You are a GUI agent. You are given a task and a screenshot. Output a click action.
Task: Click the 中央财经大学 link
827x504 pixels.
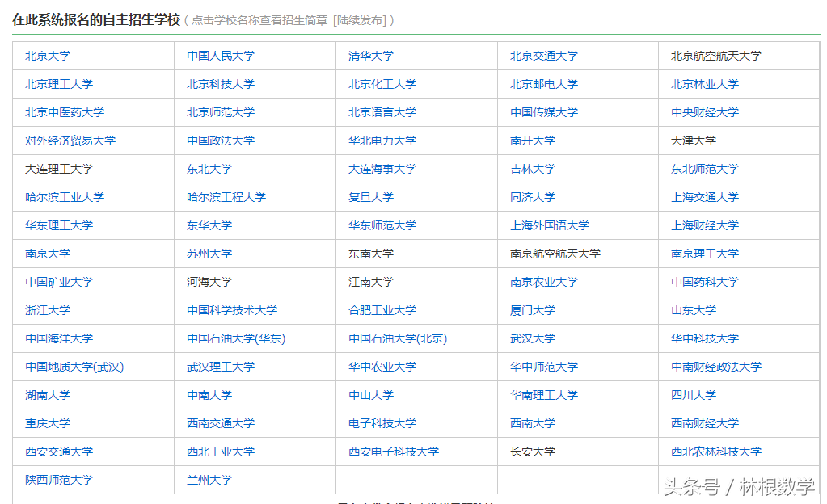(705, 113)
